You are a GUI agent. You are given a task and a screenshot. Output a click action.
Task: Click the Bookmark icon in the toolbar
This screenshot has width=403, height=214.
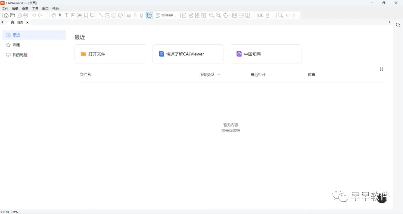86,15
